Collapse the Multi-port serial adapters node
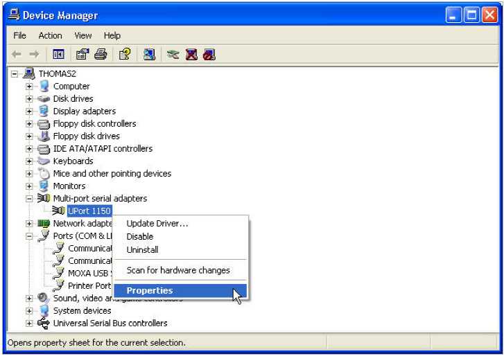 coord(30,199)
